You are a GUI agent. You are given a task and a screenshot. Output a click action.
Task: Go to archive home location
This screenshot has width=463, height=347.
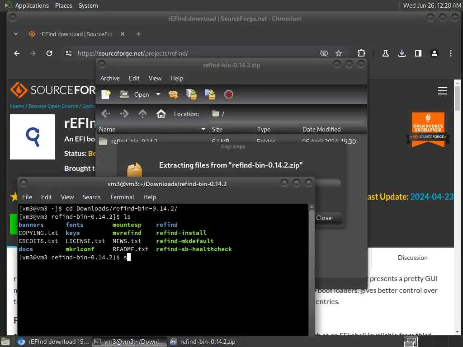pos(161,113)
